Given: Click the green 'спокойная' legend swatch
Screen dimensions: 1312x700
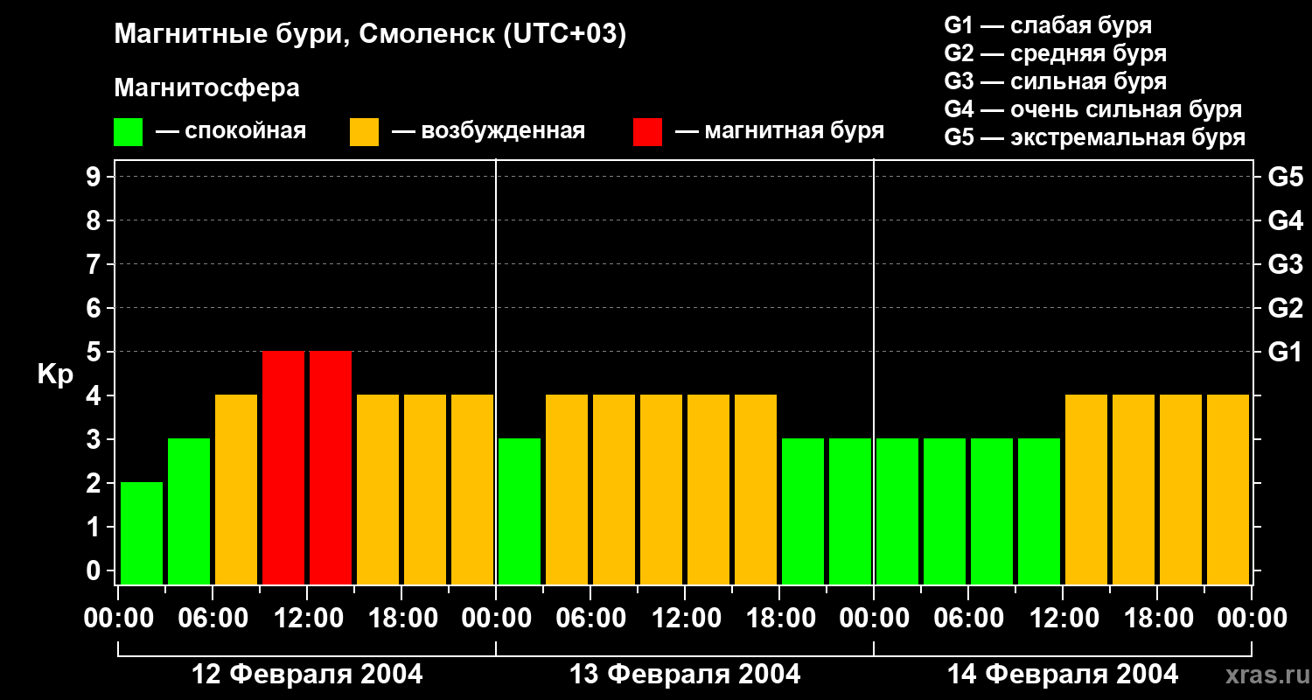Looking at the screenshot, I should point(128,132).
